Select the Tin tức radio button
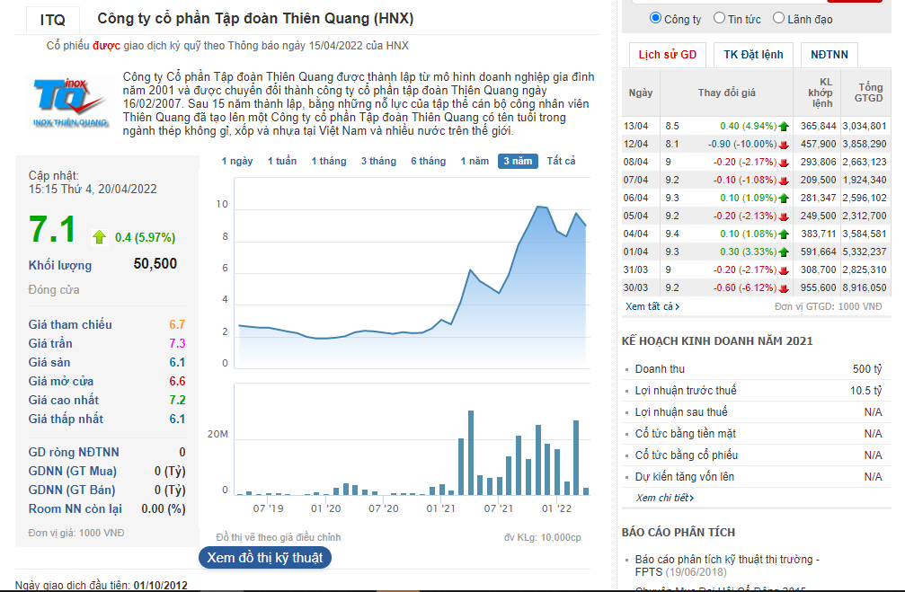Viewport: 905px width, 592px height. point(719,18)
